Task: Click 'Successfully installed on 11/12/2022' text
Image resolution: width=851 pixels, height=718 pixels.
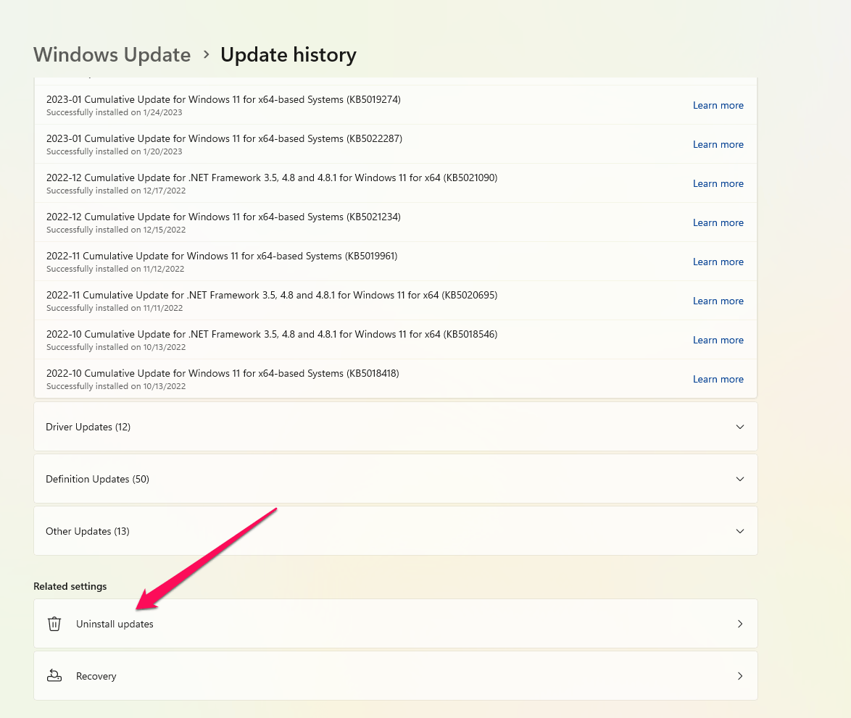Action: coord(115,269)
